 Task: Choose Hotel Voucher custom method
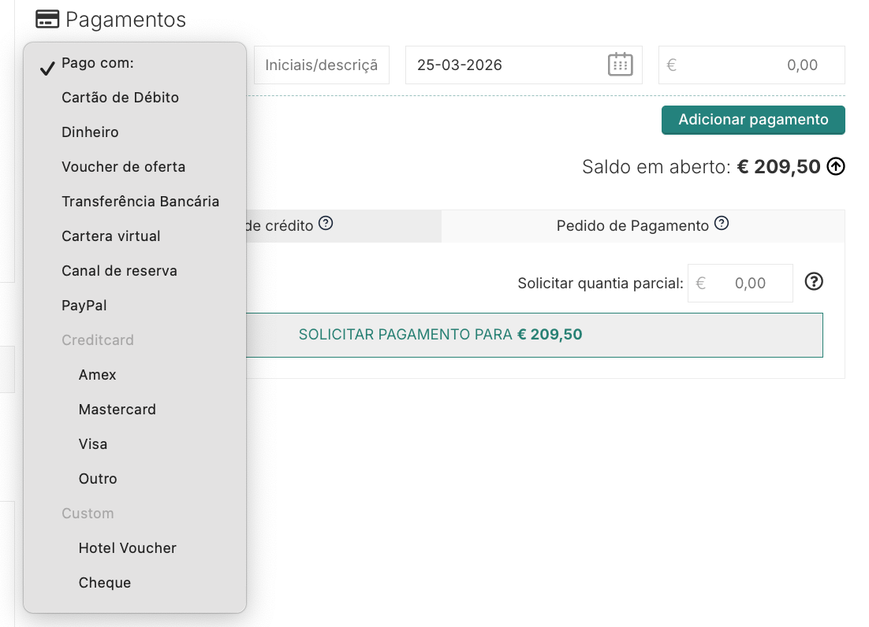[135, 548]
